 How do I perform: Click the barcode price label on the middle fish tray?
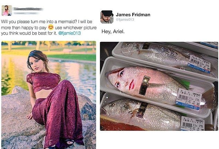pos(189,99)
